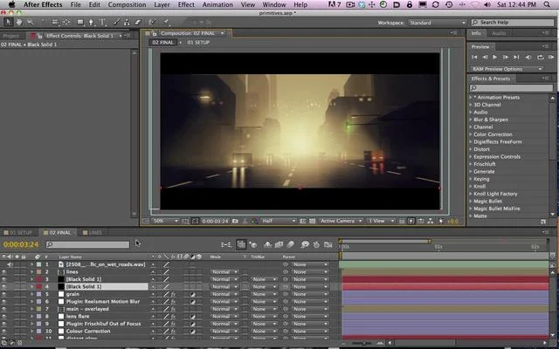Expand Color Correction effects category
Viewport: 559px width, 349px height.
(471, 134)
